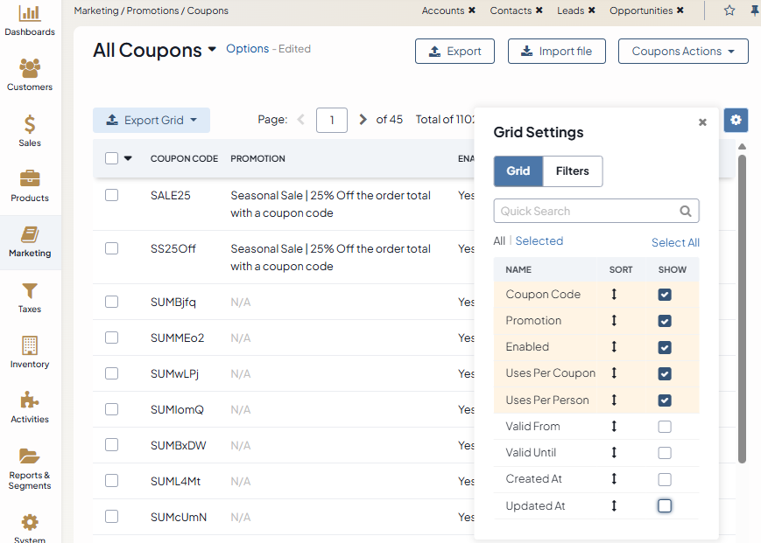Image resolution: width=761 pixels, height=543 pixels.
Task: Click the grid settings gear icon
Action: coord(736,120)
